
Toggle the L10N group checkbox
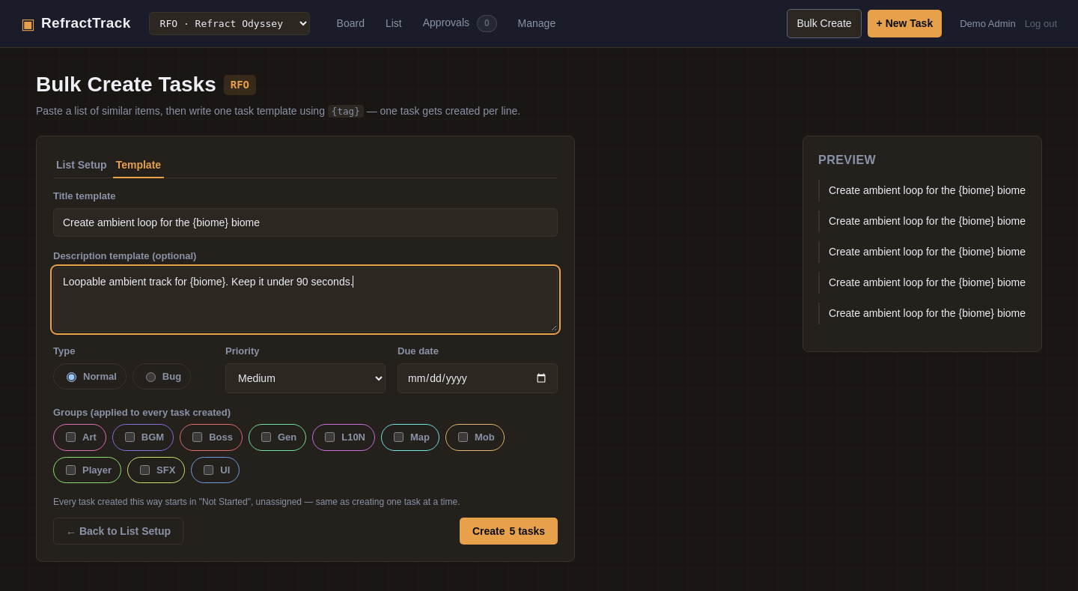click(x=329, y=437)
